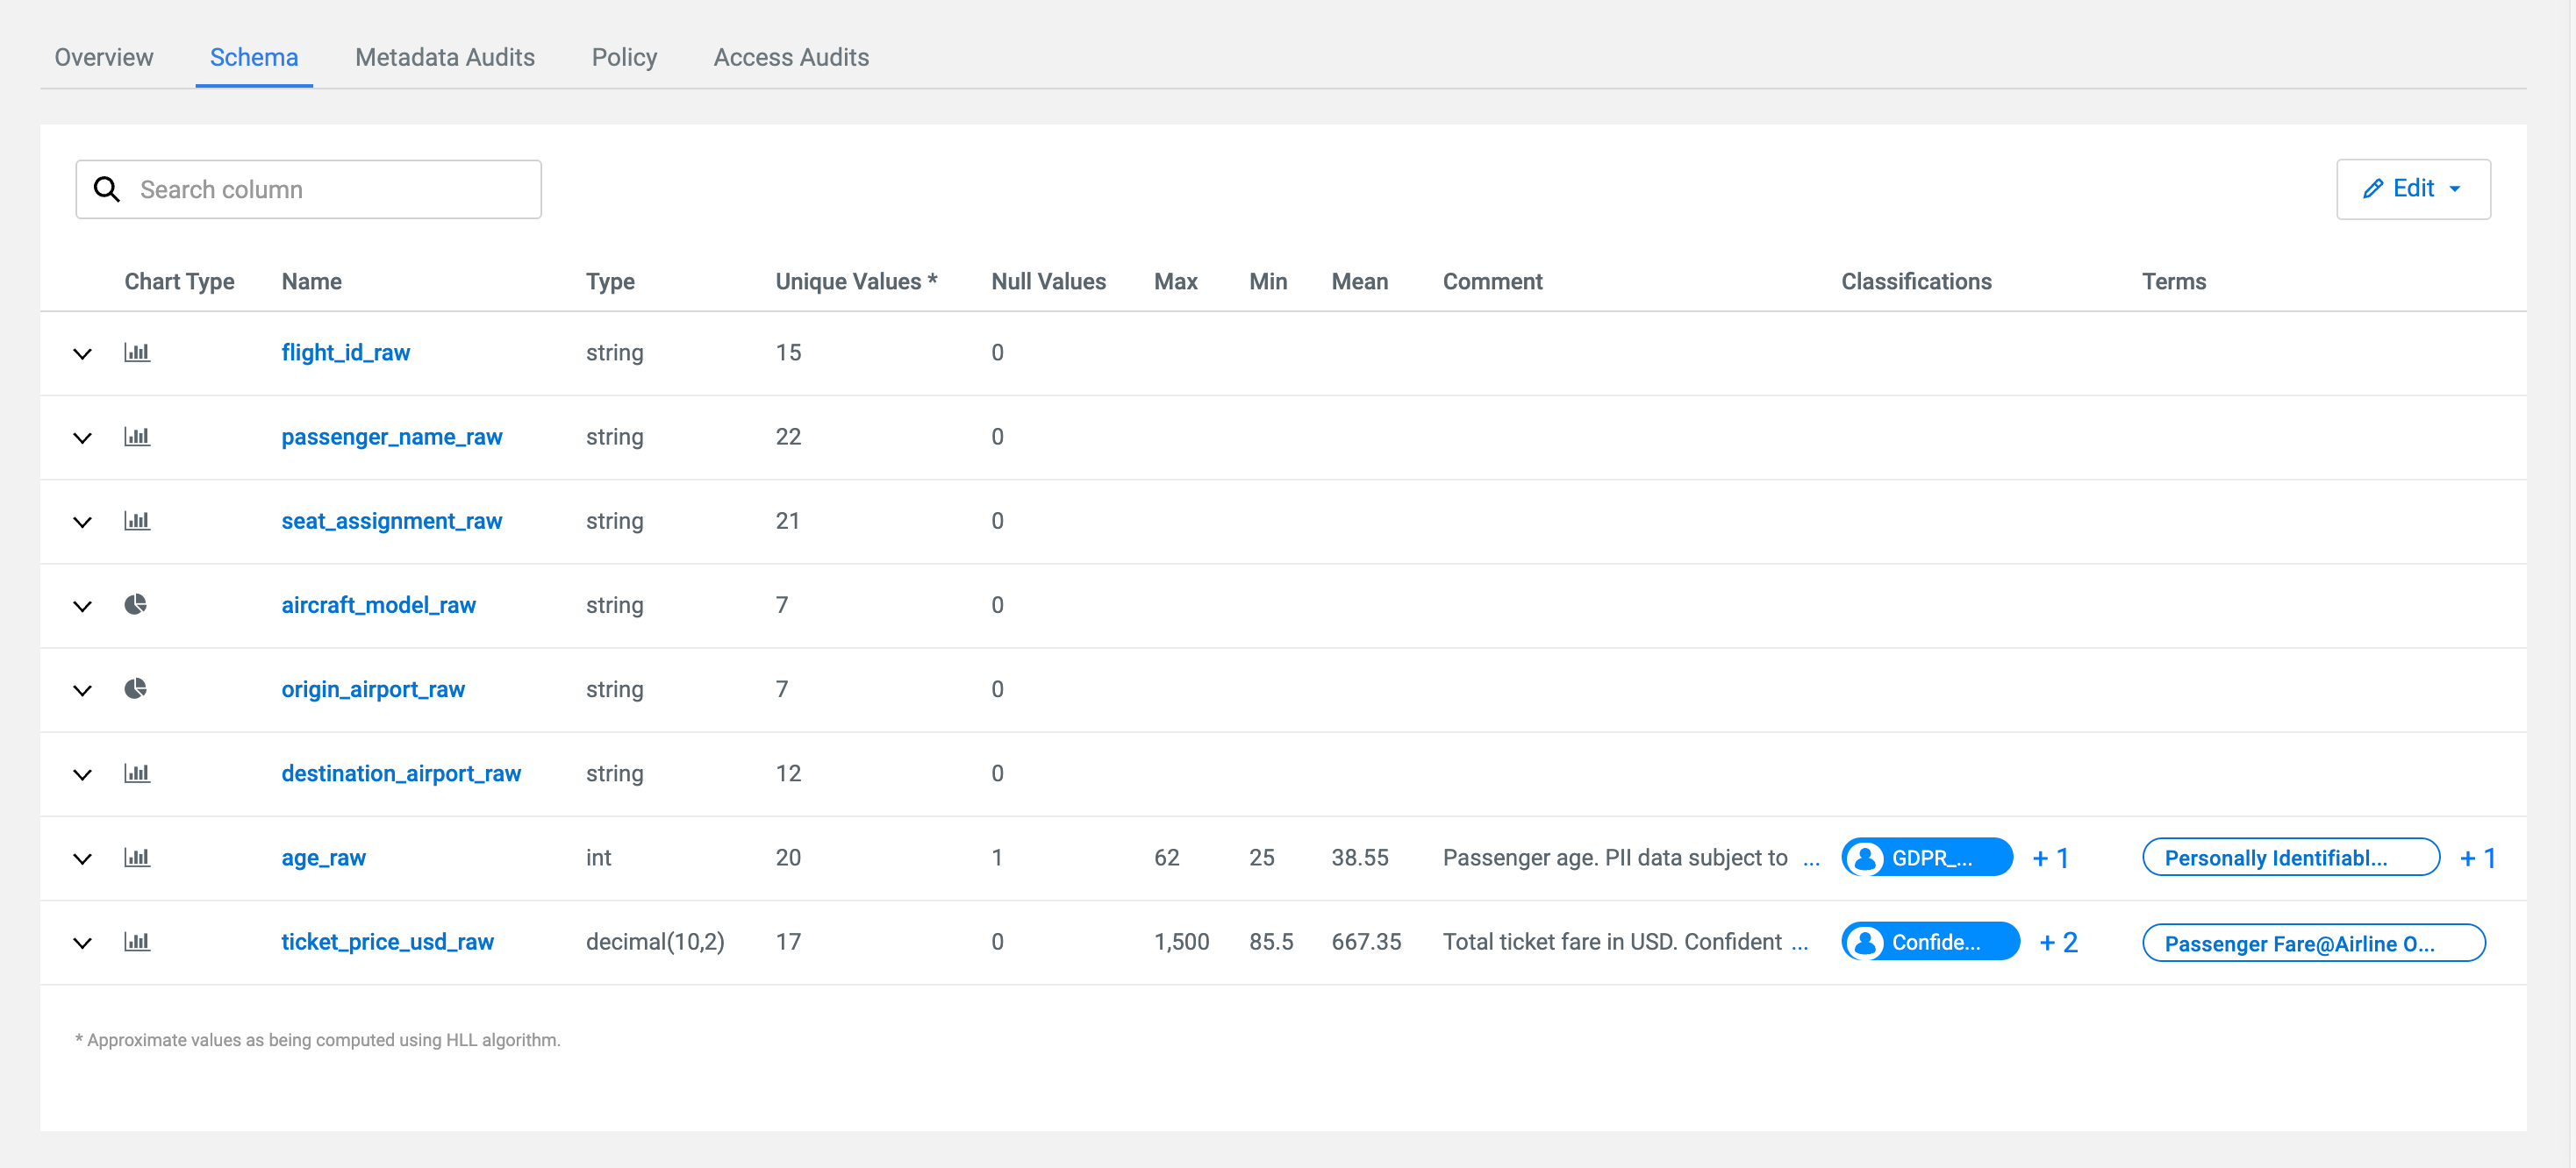Click the Passenger Fare@Airline term tag
2576x1168 pixels.
pyautogui.click(x=2312, y=944)
